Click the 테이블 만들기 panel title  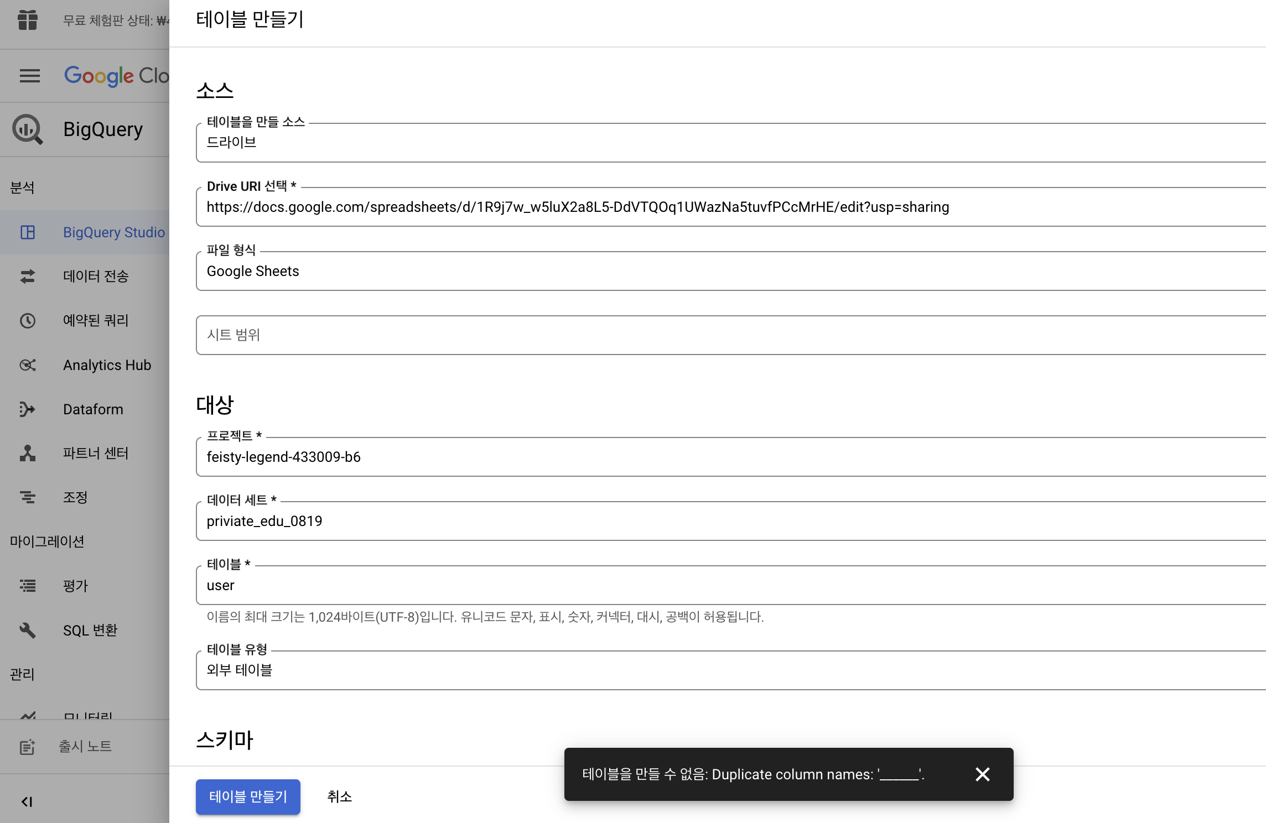(x=250, y=19)
